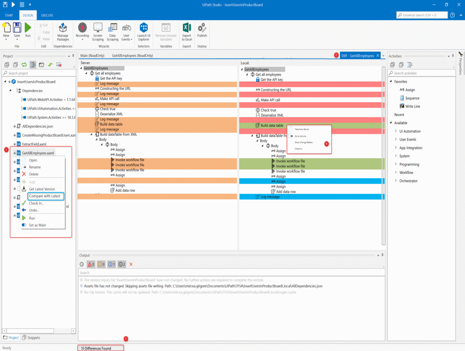Choose Get Latest Version menu entry
This screenshot has width=465, height=351.
click(42, 189)
